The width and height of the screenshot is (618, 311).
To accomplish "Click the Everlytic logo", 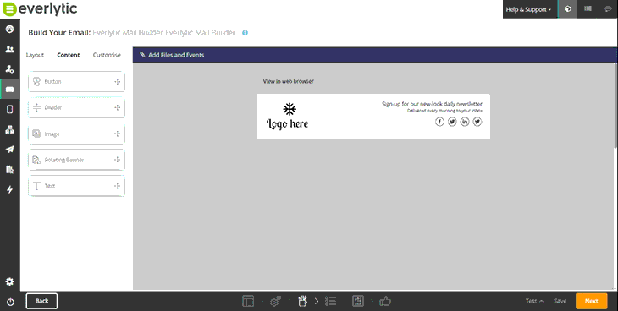I will coord(40,9).
